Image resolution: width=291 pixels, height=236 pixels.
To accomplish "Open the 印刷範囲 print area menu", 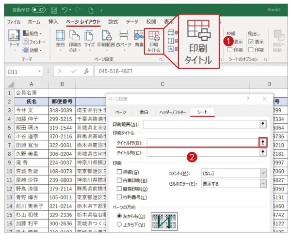I will [106, 40].
